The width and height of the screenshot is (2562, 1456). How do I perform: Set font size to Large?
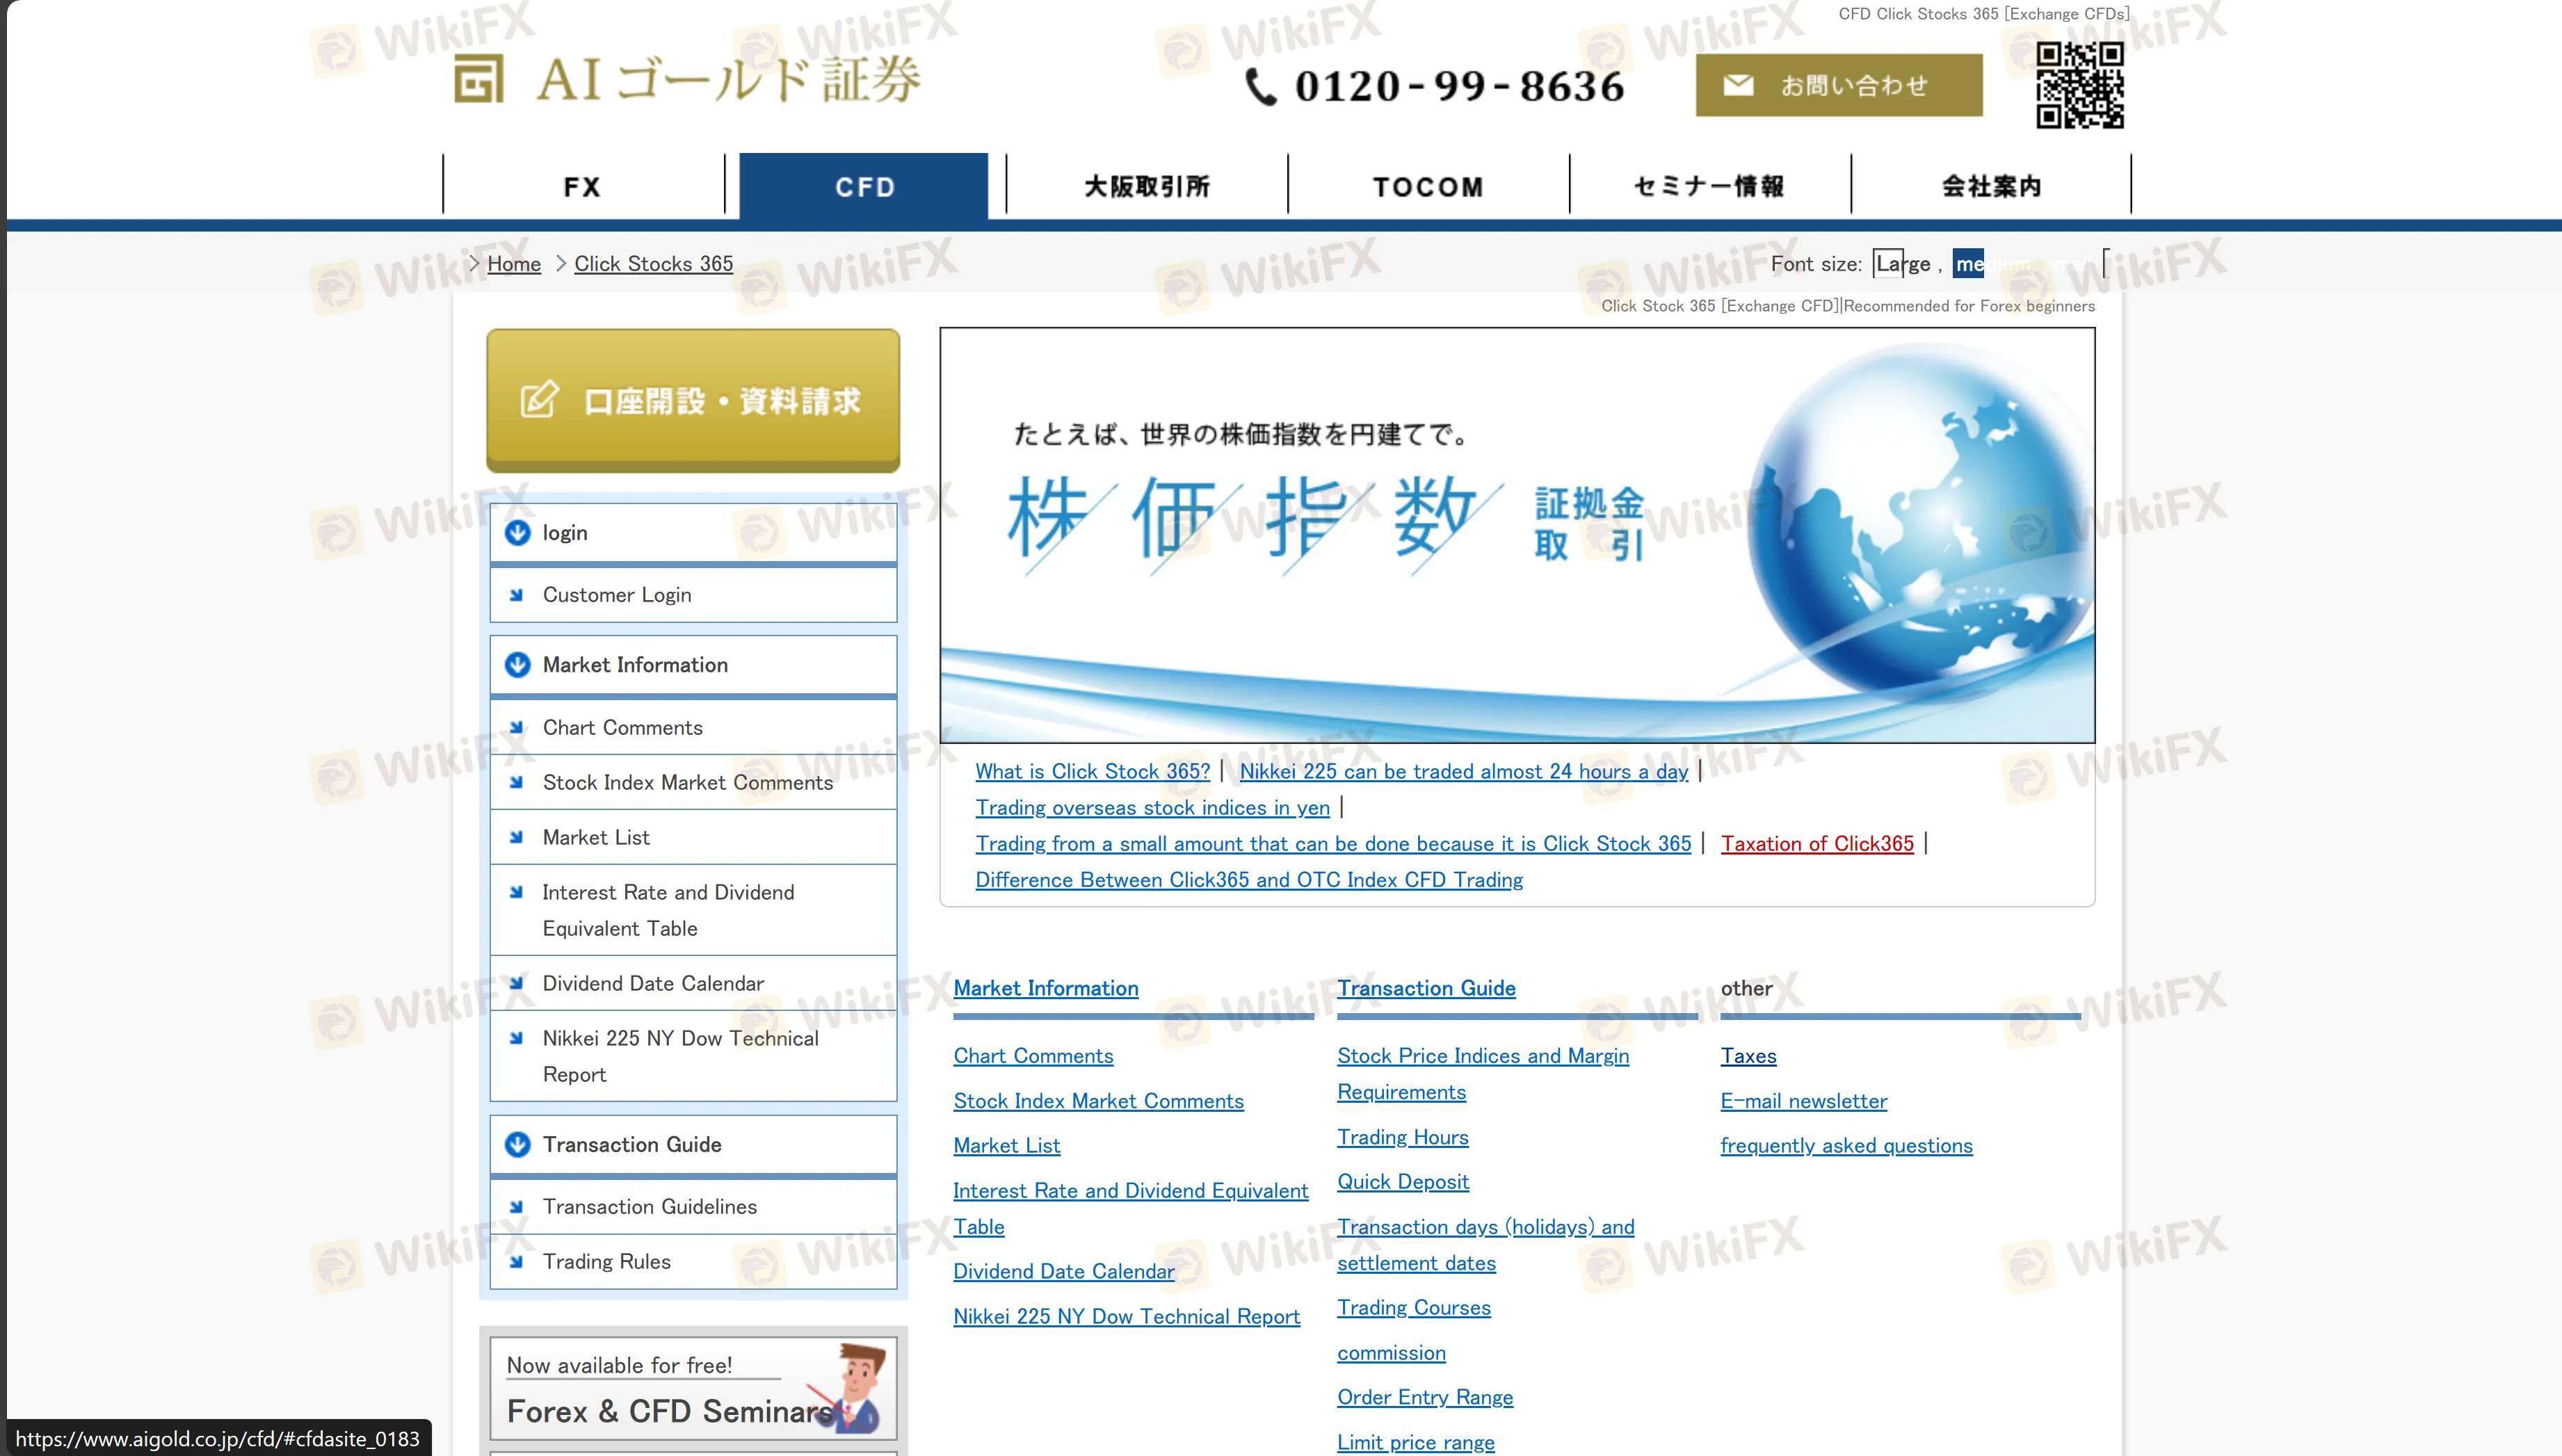(x=1903, y=264)
